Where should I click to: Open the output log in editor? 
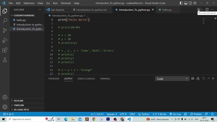(203, 79)
